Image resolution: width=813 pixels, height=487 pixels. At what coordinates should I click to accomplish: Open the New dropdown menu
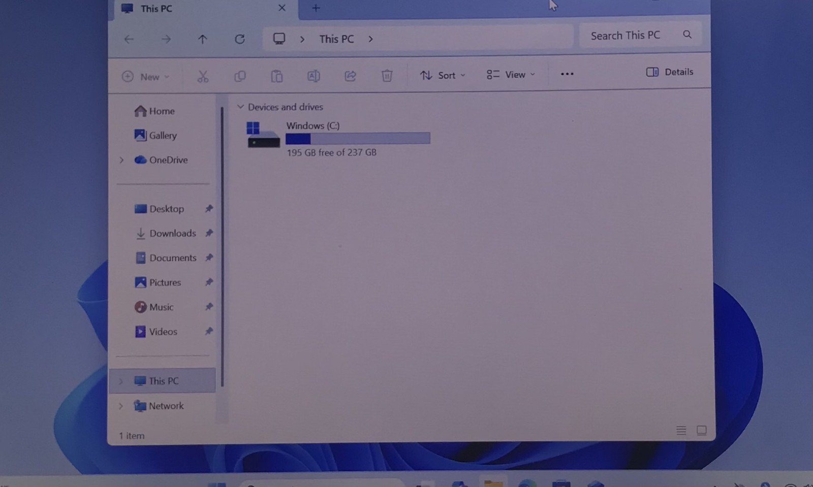(x=145, y=77)
